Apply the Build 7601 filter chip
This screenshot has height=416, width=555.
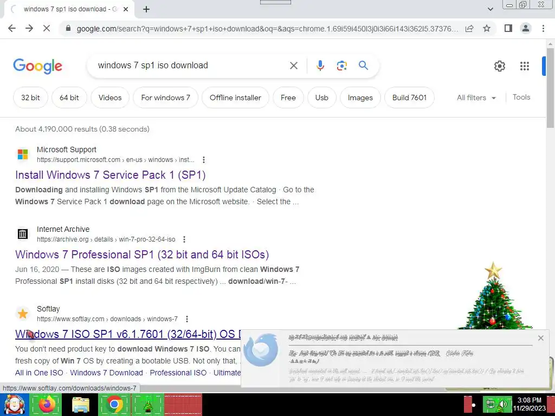point(410,97)
